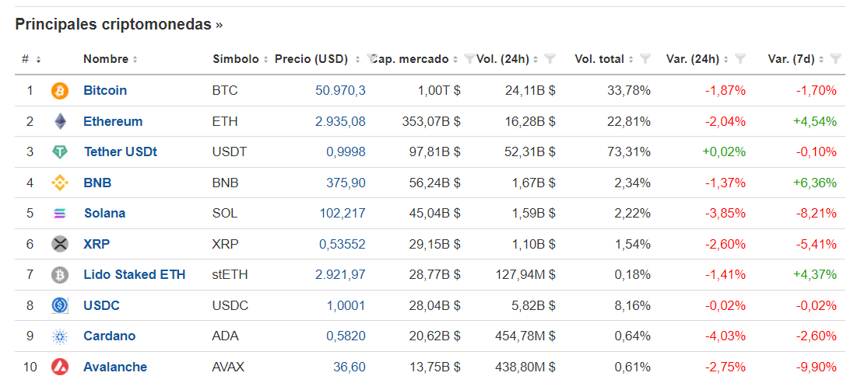The height and width of the screenshot is (390, 861).
Task: Open the Solana name link
Action: [x=104, y=213]
